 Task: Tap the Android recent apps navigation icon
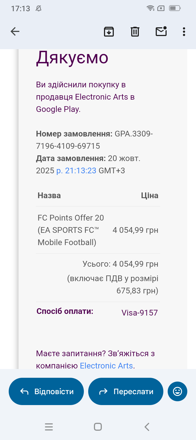tap(49, 427)
